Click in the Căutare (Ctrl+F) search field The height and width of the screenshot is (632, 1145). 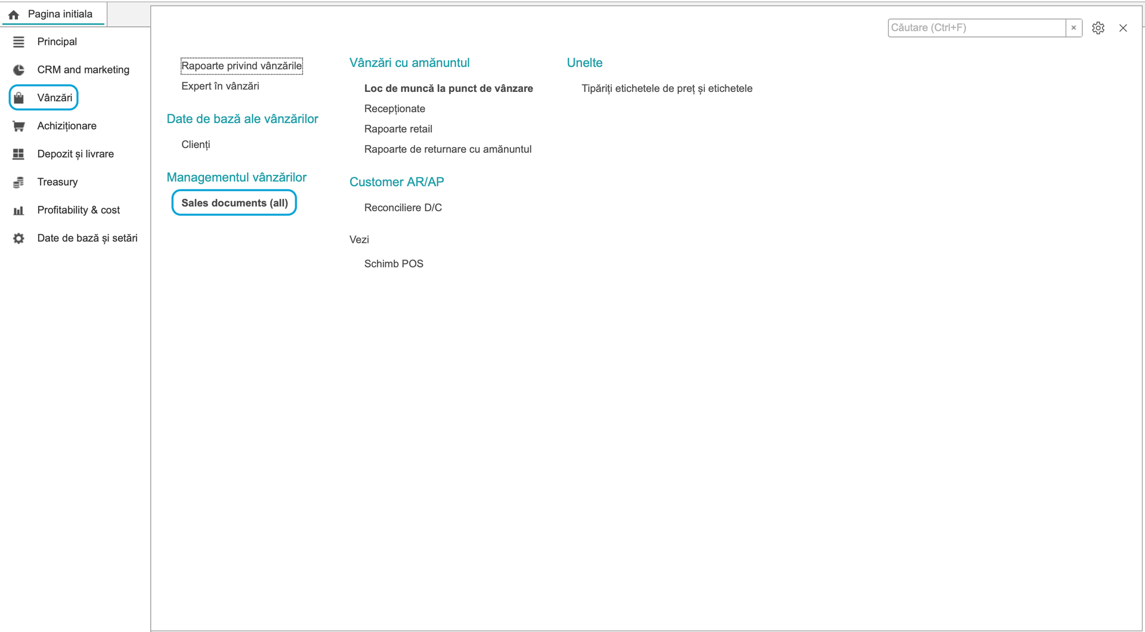tap(977, 28)
